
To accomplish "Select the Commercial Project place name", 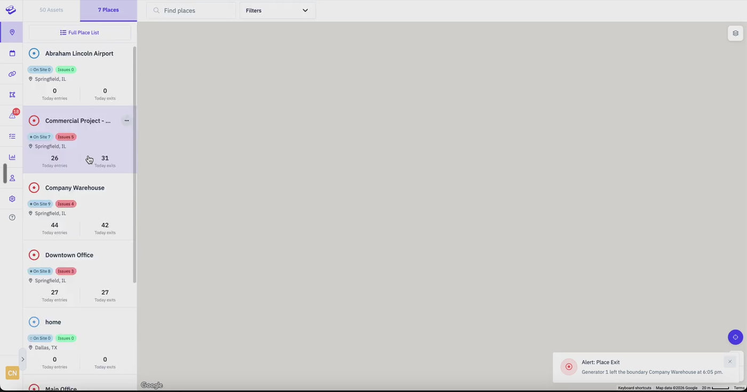I will pos(78,121).
